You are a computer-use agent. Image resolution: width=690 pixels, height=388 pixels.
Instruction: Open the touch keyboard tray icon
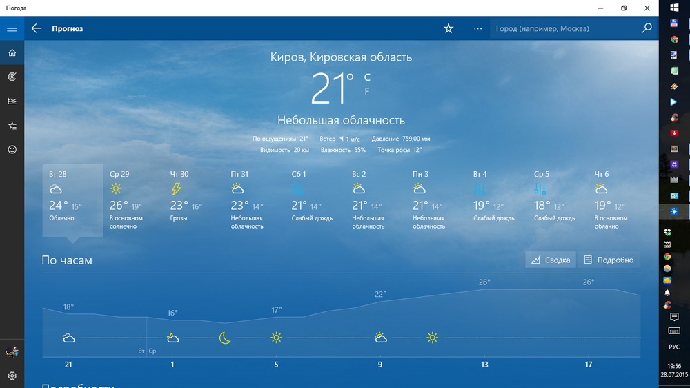[674, 331]
